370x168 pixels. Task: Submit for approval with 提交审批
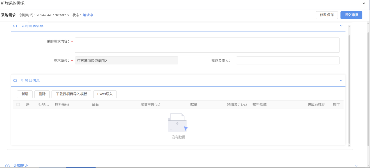351,15
